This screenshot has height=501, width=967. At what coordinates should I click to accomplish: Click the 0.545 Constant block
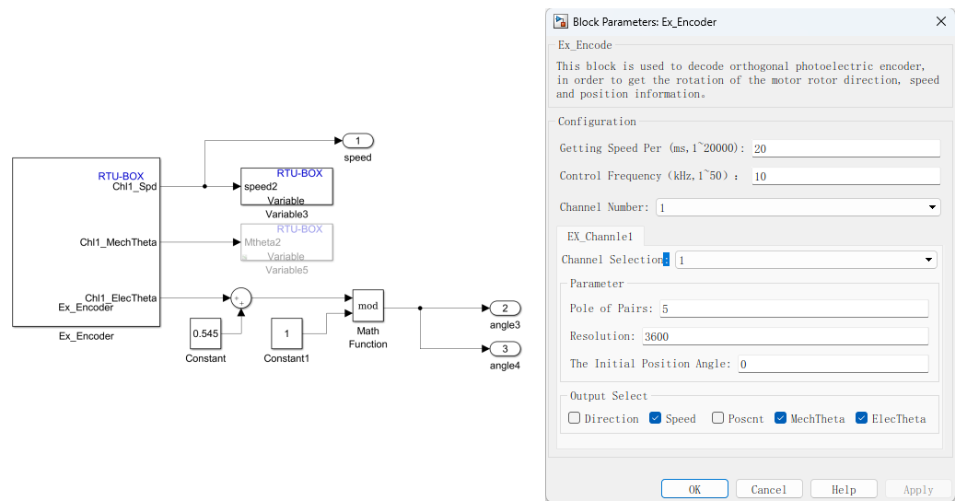tap(205, 332)
